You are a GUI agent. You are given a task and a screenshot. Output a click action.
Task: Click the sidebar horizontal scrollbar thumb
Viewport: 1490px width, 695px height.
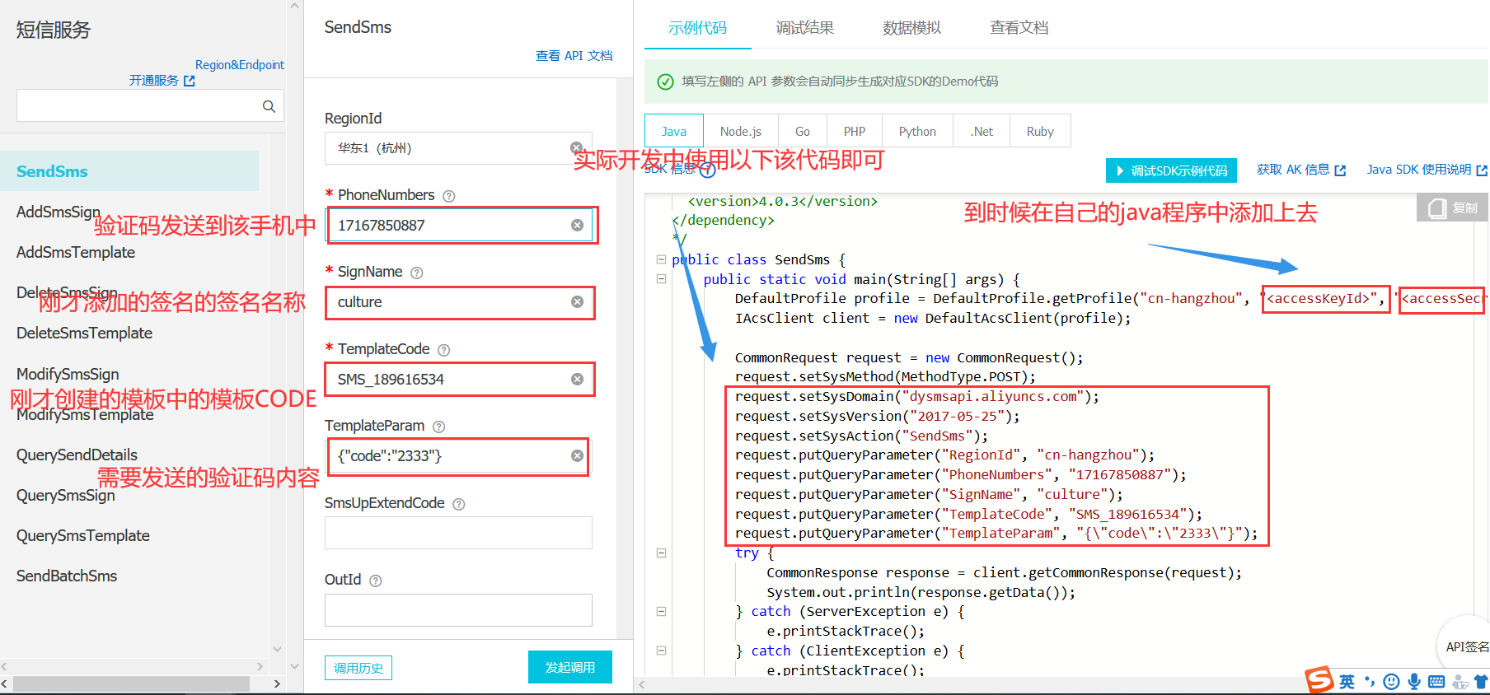tap(132, 684)
